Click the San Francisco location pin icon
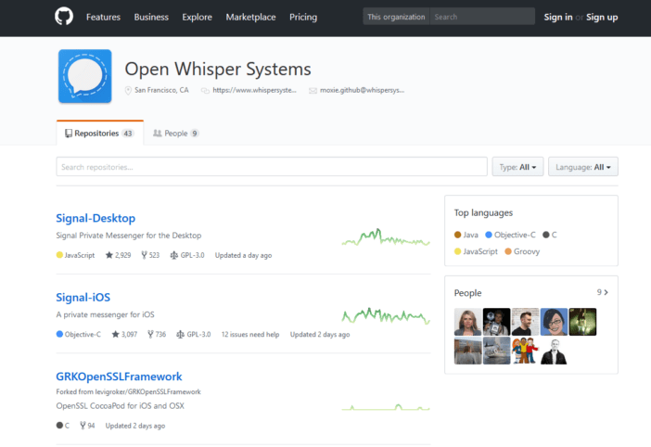The image size is (651, 447). coord(128,90)
